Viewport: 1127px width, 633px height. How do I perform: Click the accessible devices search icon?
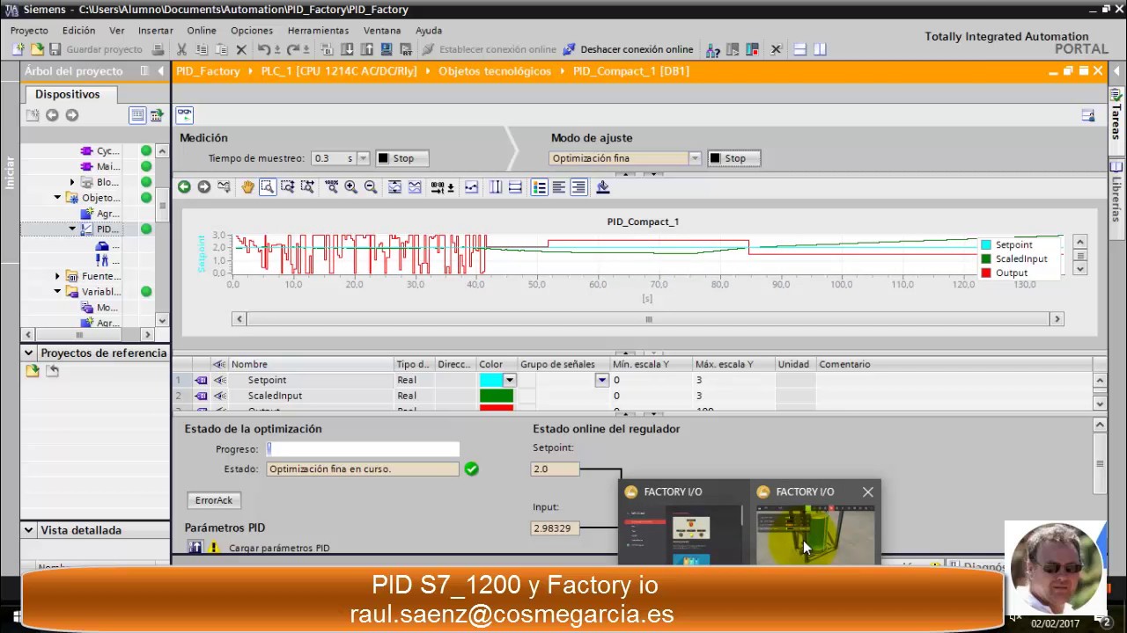point(712,49)
